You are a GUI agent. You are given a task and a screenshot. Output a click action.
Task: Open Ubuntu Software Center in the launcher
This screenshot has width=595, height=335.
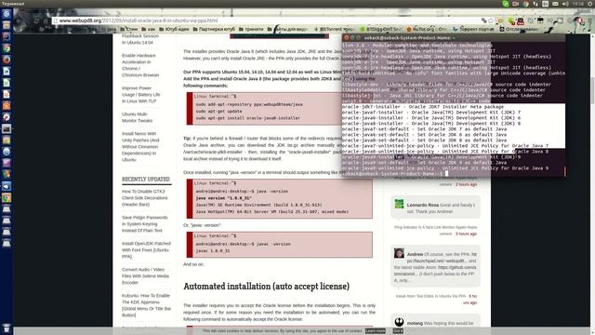point(7,105)
